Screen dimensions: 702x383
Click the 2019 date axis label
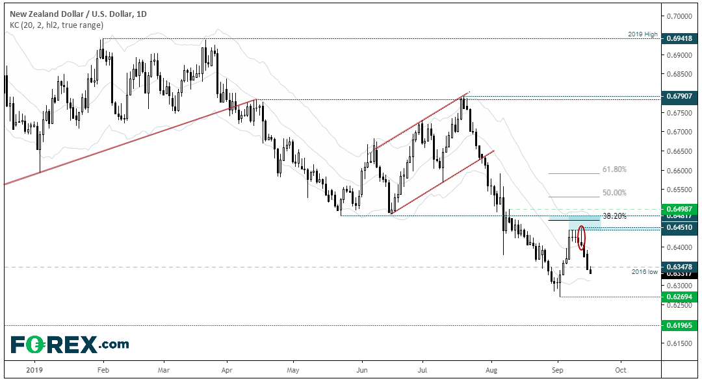(x=34, y=370)
